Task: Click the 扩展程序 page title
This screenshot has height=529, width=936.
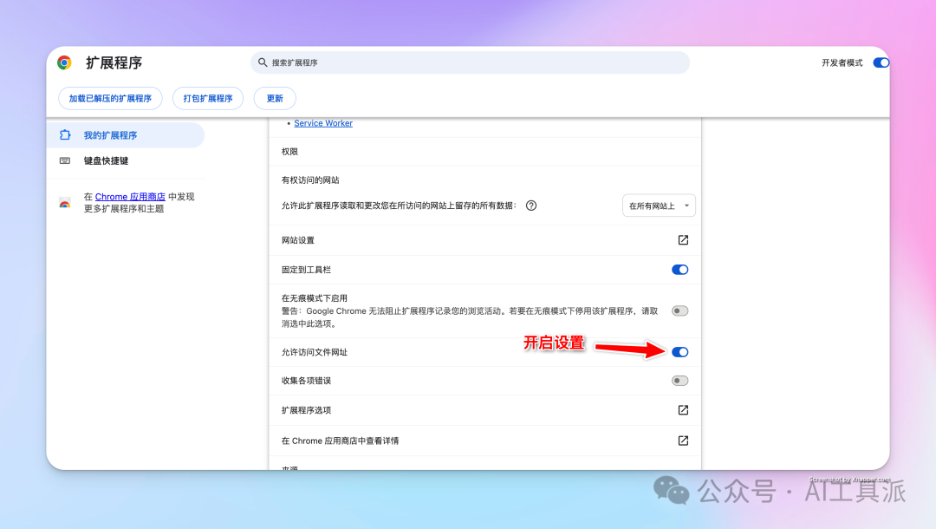Action: click(114, 62)
